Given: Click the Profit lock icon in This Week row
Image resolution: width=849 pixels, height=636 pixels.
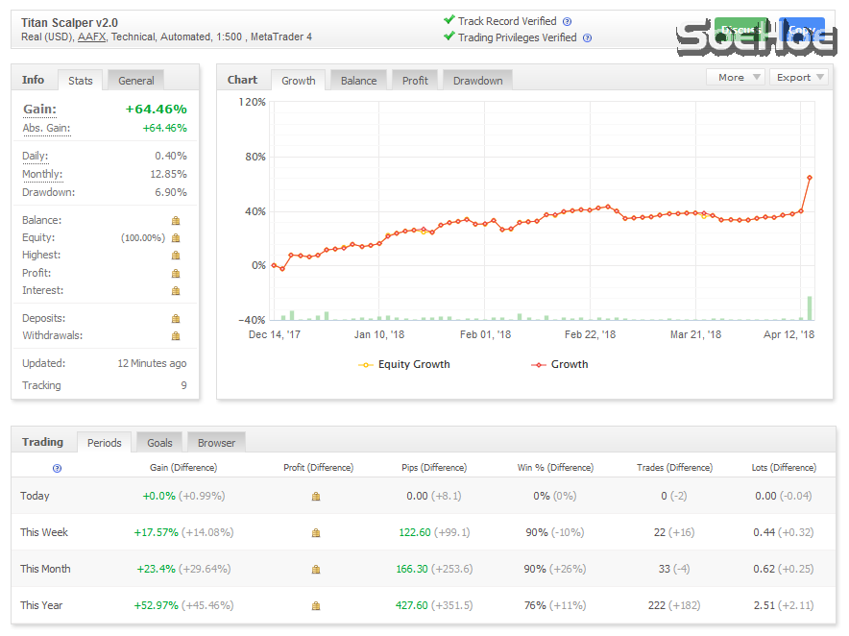Looking at the screenshot, I should 316,533.
